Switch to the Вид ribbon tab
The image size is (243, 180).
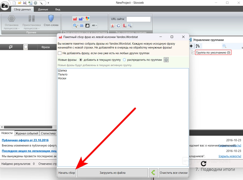[58, 9]
